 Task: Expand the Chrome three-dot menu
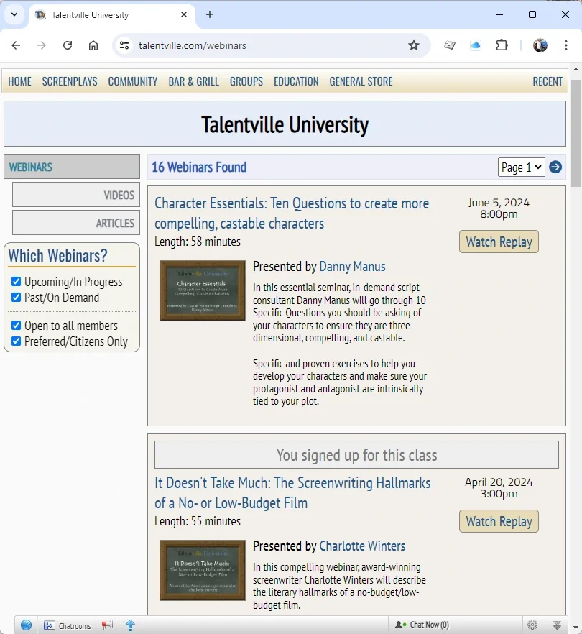(x=565, y=45)
